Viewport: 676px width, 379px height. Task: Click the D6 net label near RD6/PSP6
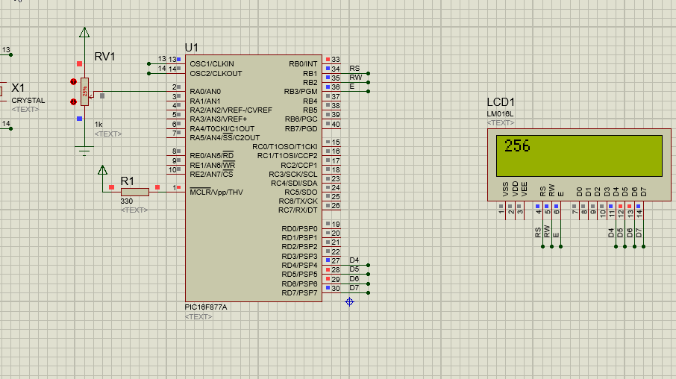354,278
